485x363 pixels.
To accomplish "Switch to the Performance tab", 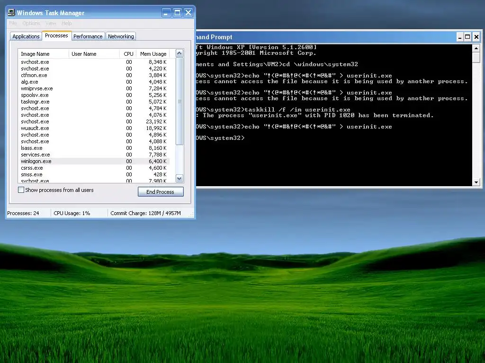I will [88, 36].
